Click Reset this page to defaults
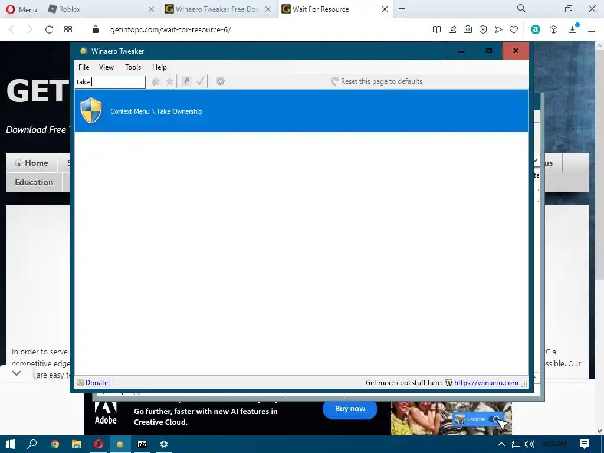The width and height of the screenshot is (604, 453). pyautogui.click(x=377, y=81)
